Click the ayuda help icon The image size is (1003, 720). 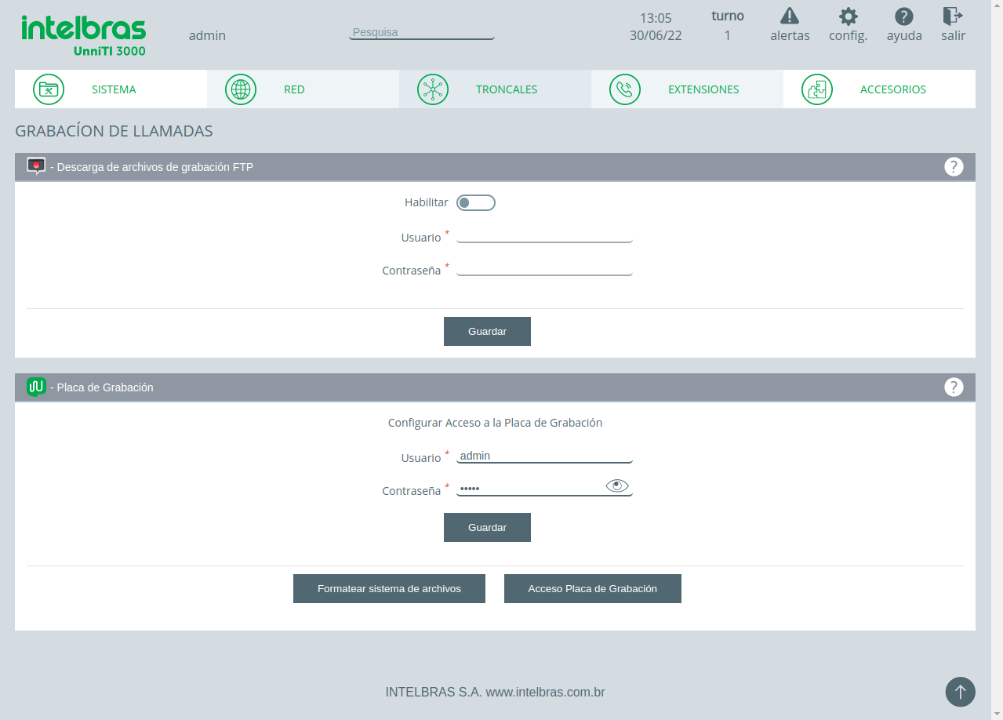click(x=904, y=16)
